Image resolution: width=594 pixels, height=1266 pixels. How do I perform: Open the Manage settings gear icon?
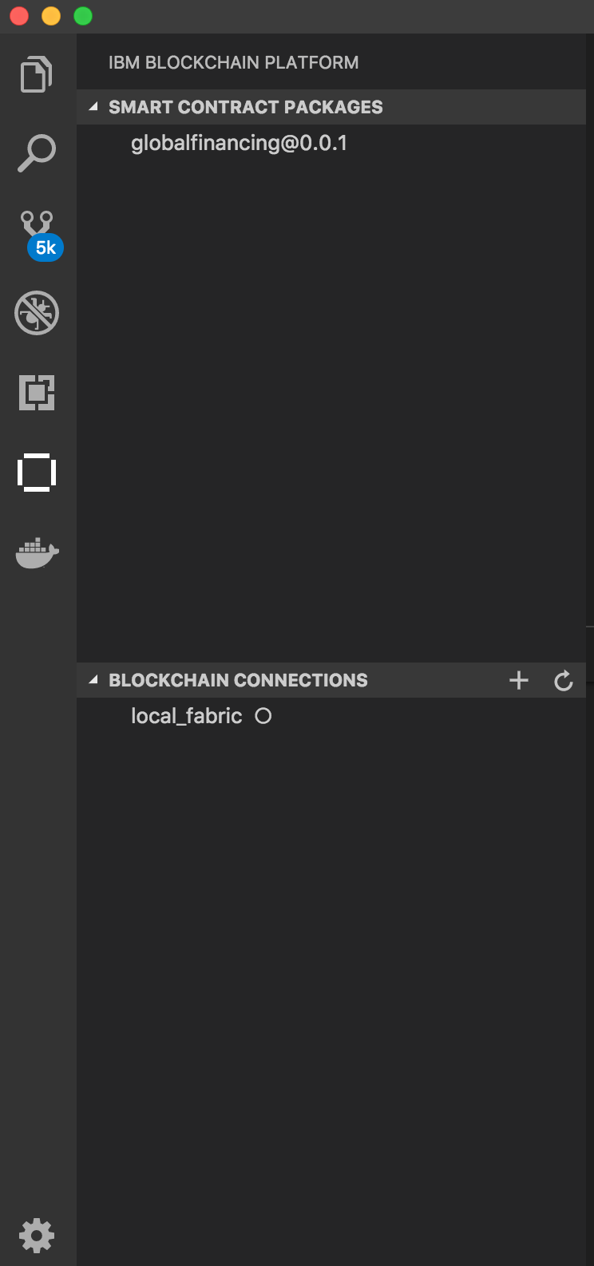click(x=37, y=1236)
